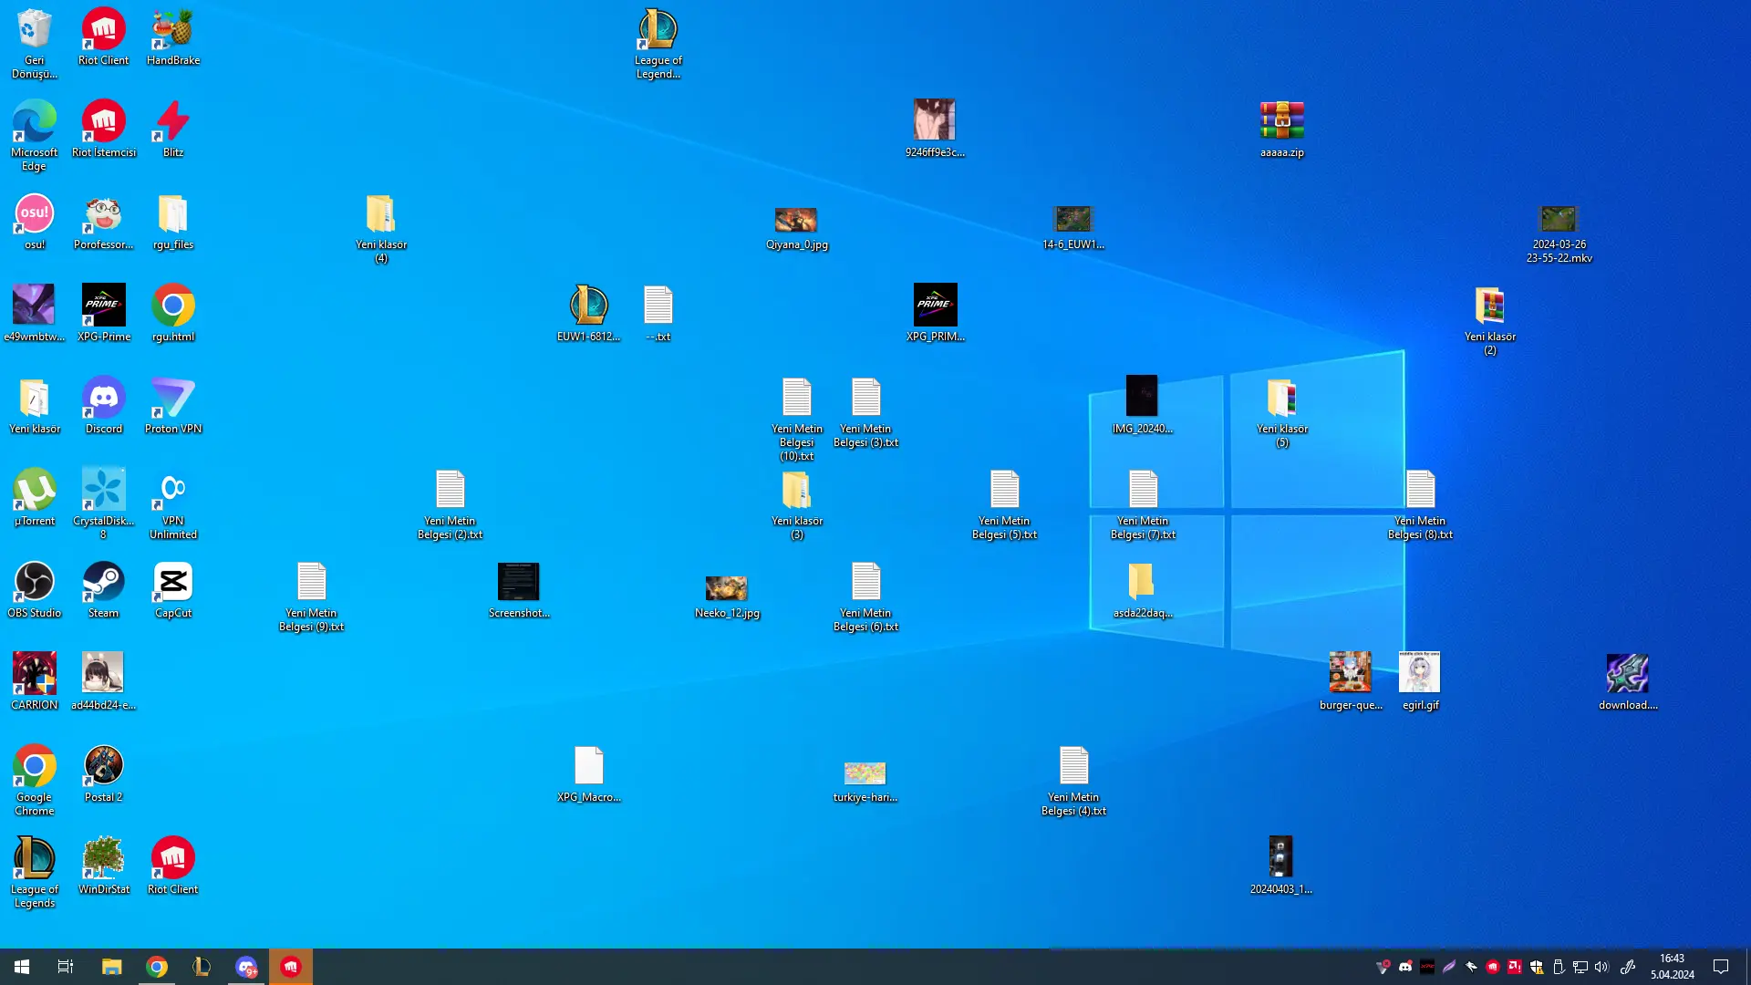Image resolution: width=1751 pixels, height=985 pixels.
Task: Select the Yeni Metin Belgesi (9).txt file
Action: tap(312, 596)
